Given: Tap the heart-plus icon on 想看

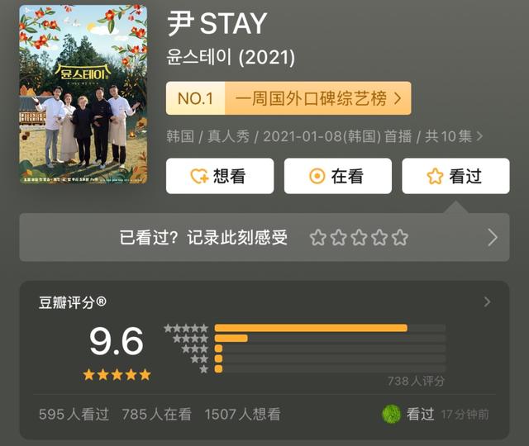Looking at the screenshot, I should click(x=199, y=176).
